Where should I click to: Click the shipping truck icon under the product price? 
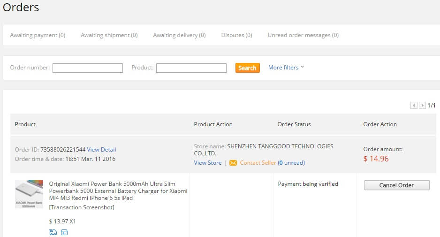tap(53, 232)
